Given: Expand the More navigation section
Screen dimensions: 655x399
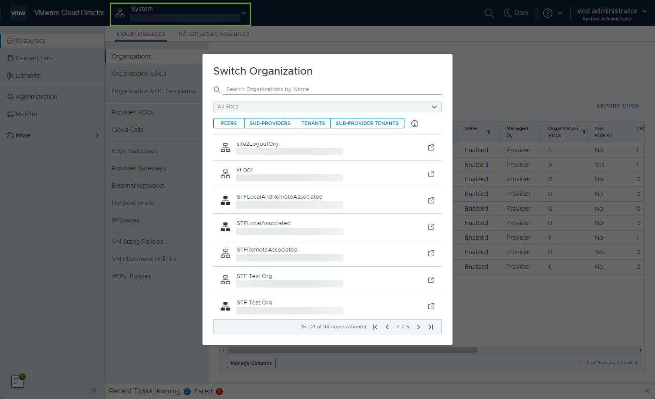Looking at the screenshot, I should click(53, 135).
